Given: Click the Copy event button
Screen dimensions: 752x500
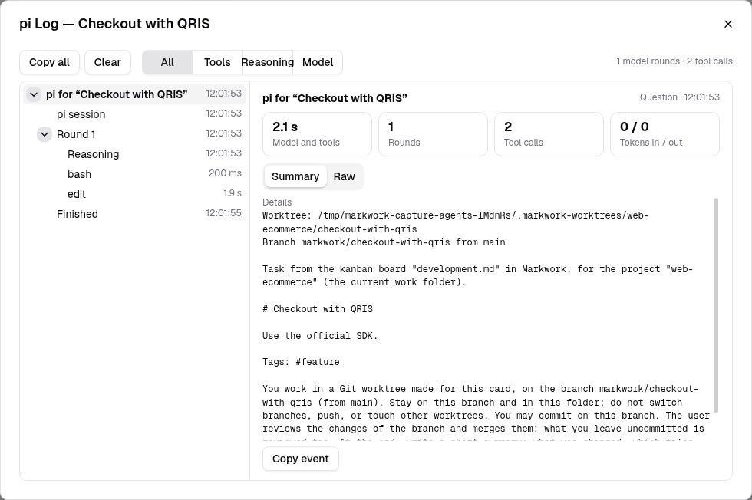Looking at the screenshot, I should click(x=301, y=459).
